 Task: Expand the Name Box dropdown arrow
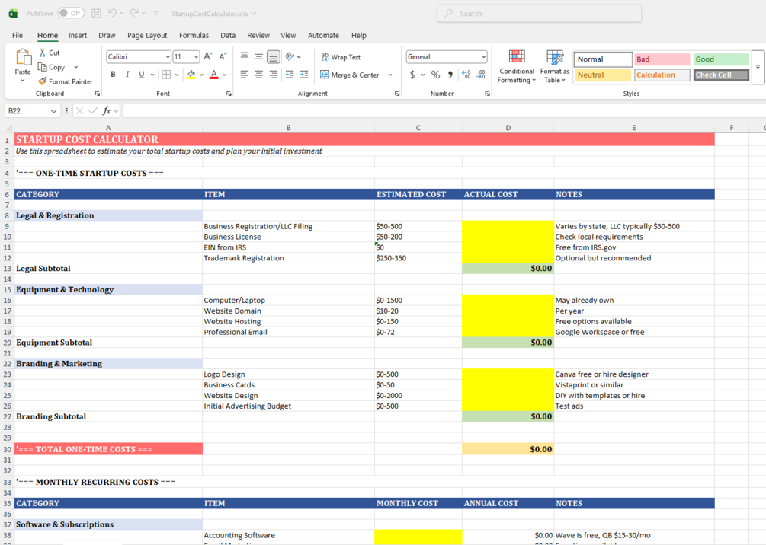pos(53,111)
